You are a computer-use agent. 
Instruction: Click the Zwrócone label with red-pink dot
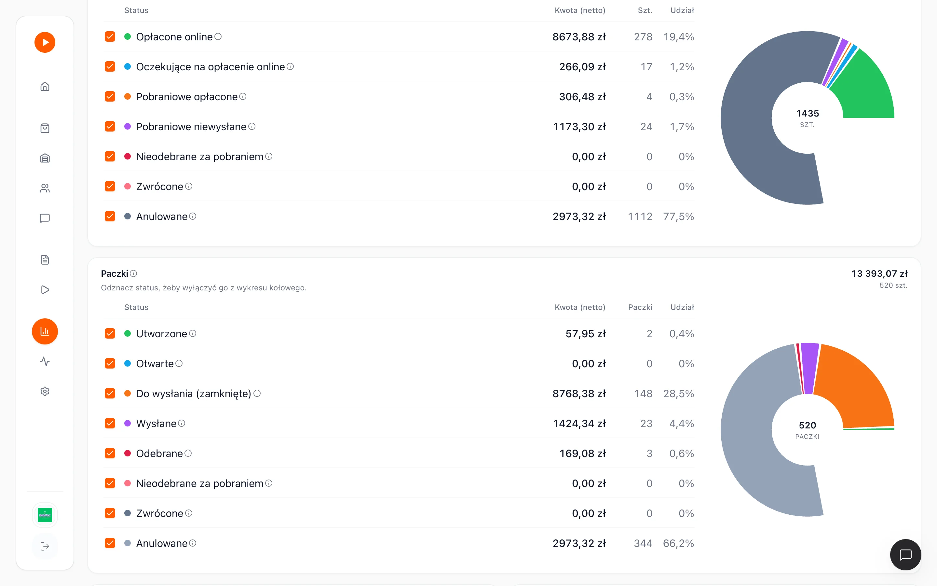pos(159,187)
